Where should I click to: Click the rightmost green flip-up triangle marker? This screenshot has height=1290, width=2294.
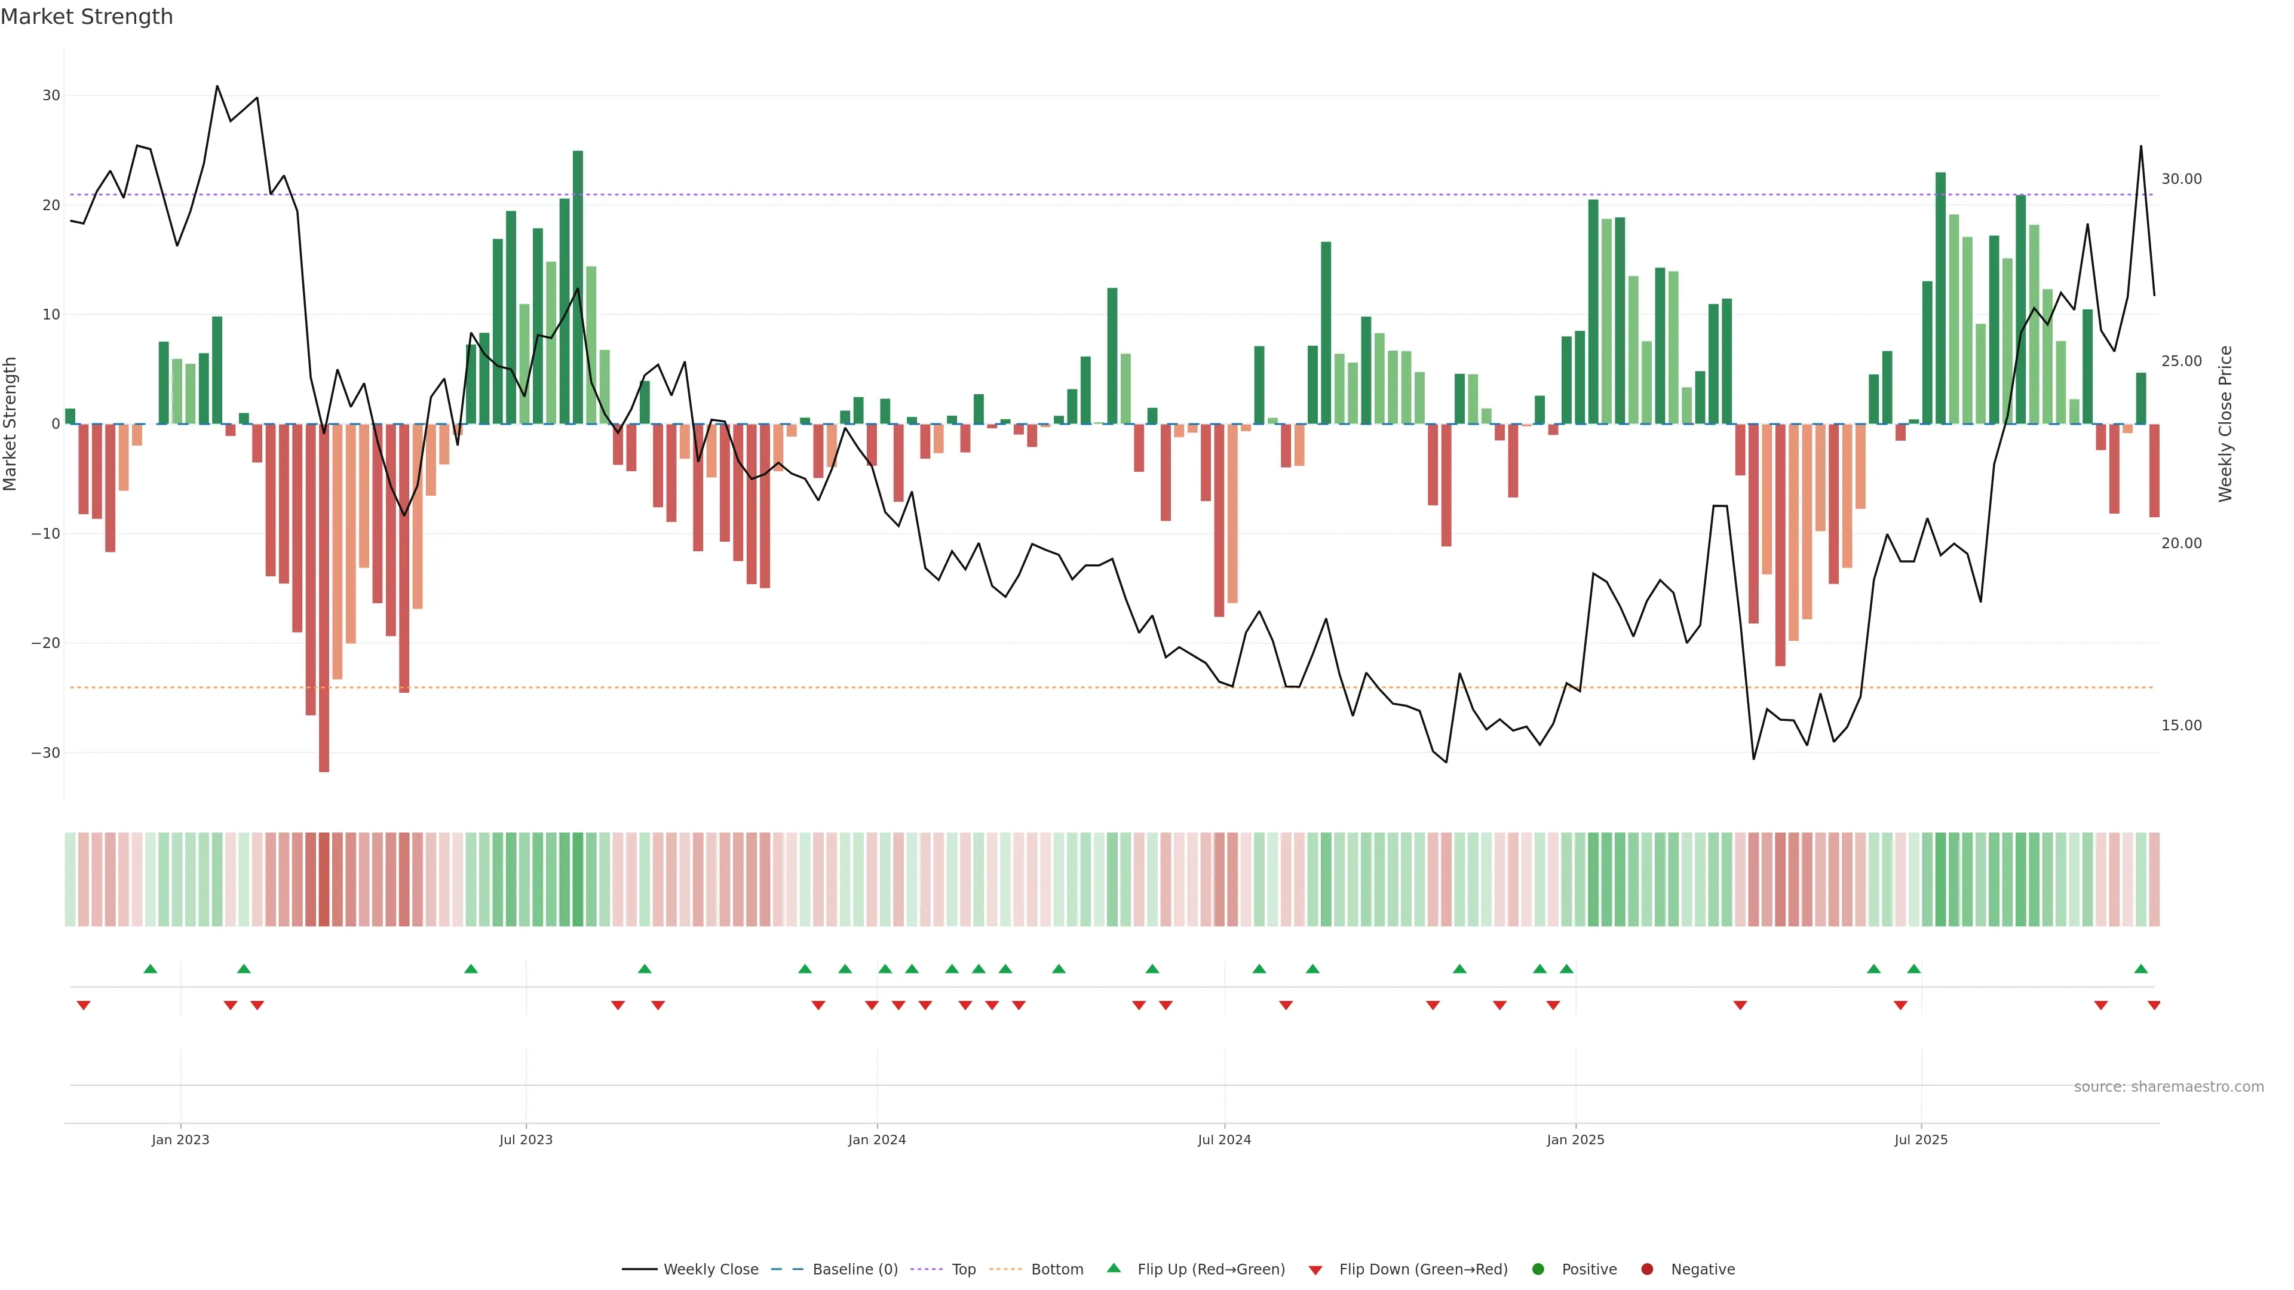2141,969
